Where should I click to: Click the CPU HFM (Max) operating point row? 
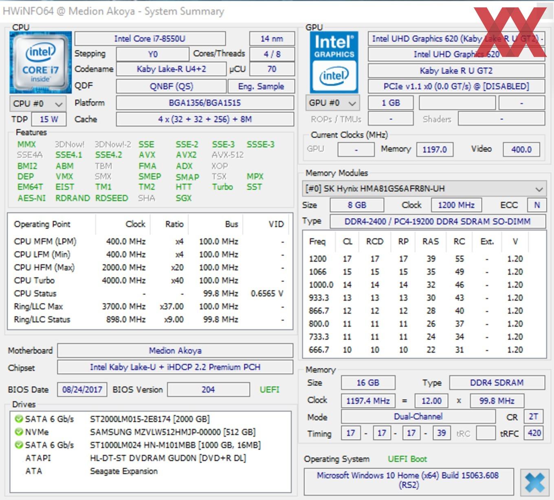[x=149, y=268]
